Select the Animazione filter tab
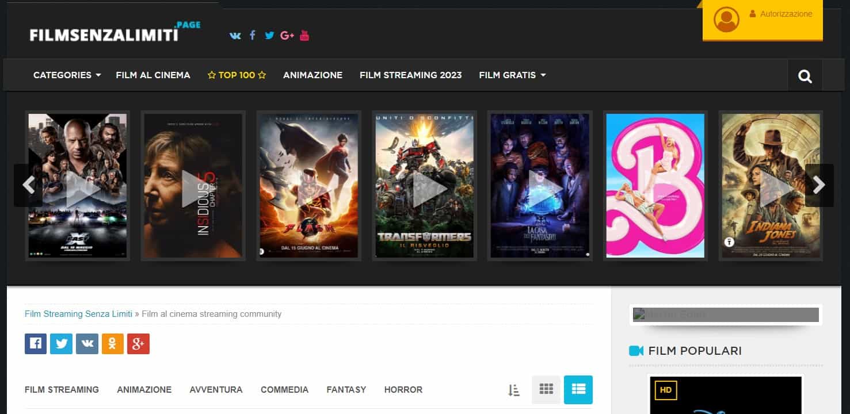850x414 pixels. coord(144,389)
